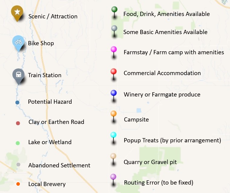Select the red Clay or Earthen Road dot
The width and height of the screenshot is (230, 193).
pyautogui.click(x=18, y=123)
